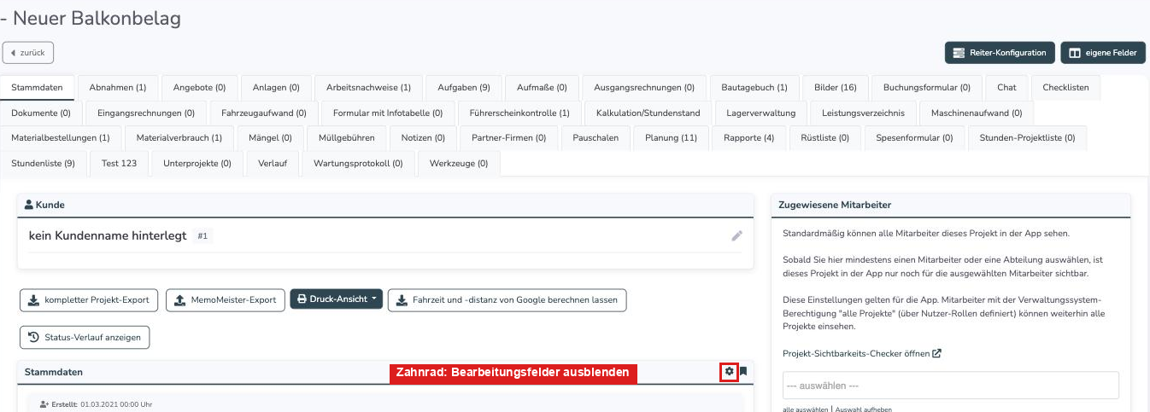
Task: Click Fahrzeit und -distanz von Google berechnen lassen
Action: point(508,299)
